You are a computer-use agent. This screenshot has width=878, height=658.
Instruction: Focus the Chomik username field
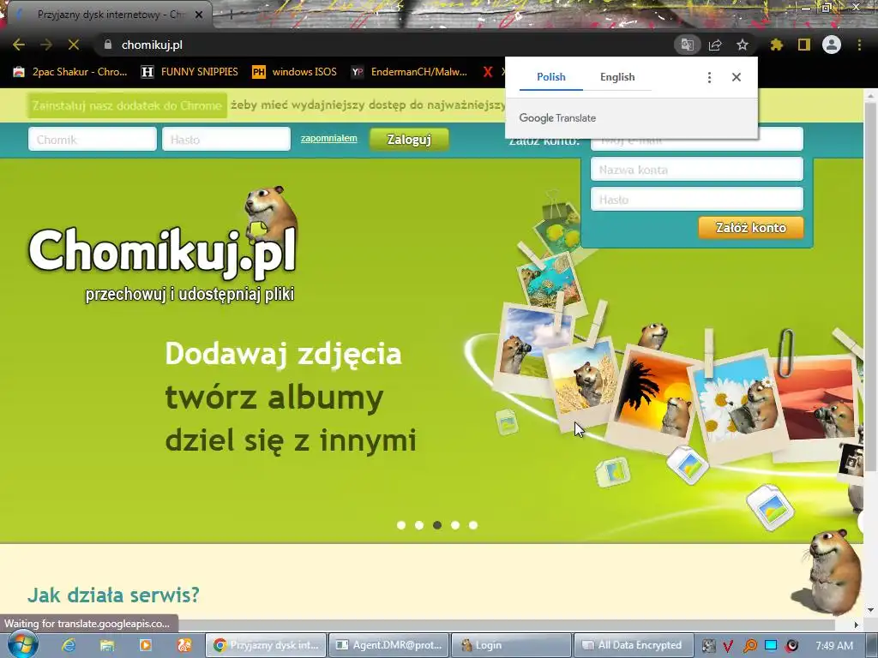[x=93, y=140]
